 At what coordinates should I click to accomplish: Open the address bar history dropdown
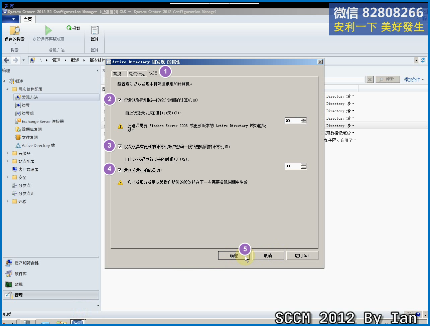pos(416,60)
